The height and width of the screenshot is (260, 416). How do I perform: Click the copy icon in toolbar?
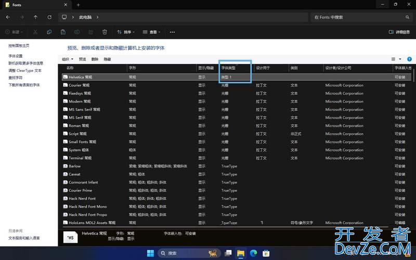49,32
